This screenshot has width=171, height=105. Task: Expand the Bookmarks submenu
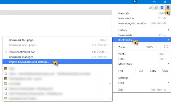pos(142,40)
